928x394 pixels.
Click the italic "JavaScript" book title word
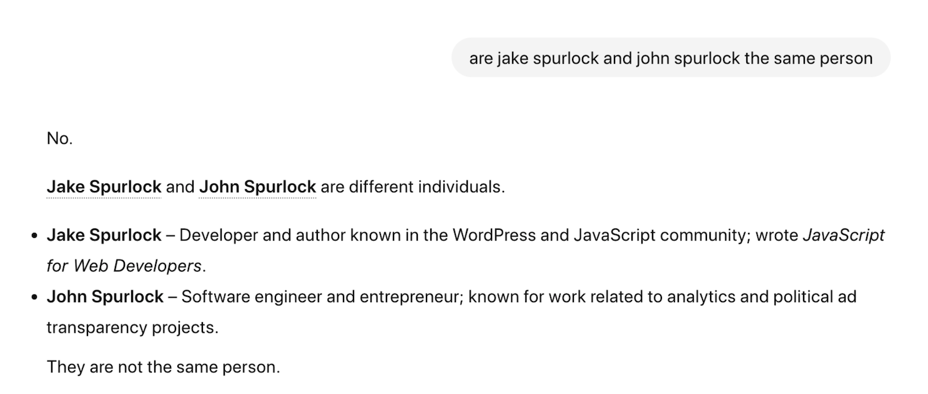843,235
